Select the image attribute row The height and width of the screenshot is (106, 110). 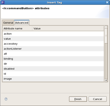pyautogui.click(x=53, y=79)
